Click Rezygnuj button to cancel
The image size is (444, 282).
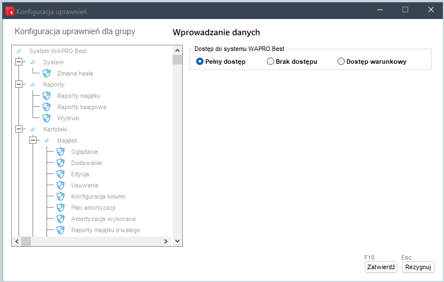[418, 267]
